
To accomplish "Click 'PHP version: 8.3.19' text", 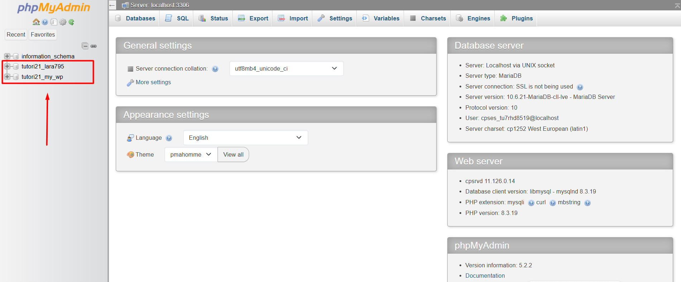I will 491,213.
